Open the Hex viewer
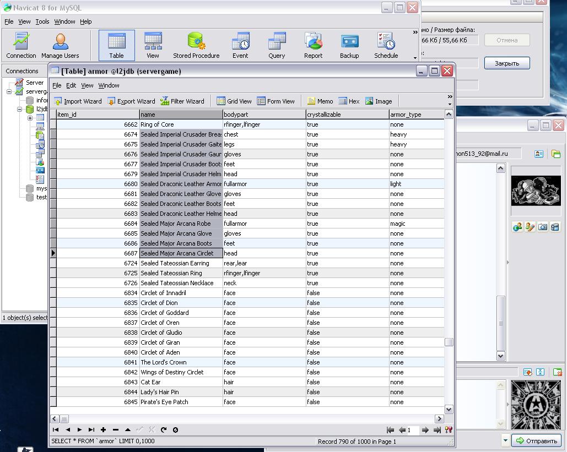567x452 pixels. (349, 101)
